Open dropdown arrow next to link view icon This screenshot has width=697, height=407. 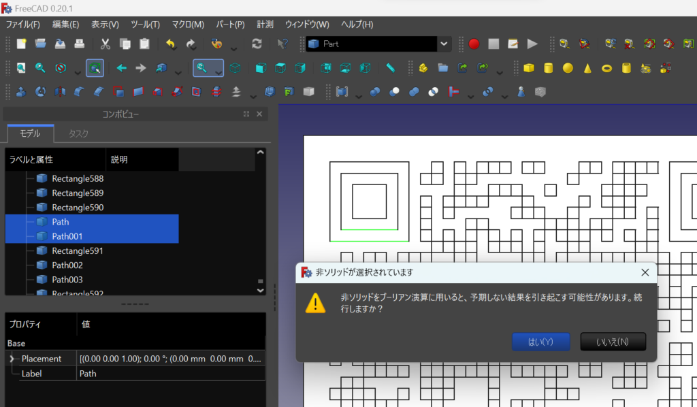coord(178,72)
